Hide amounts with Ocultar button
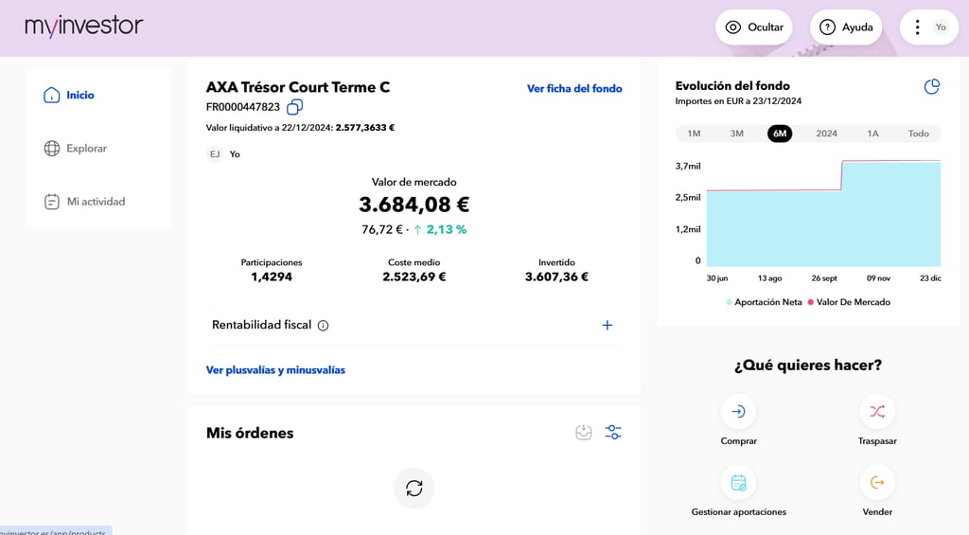Viewport: 969px width, 535px height. pyautogui.click(x=754, y=27)
